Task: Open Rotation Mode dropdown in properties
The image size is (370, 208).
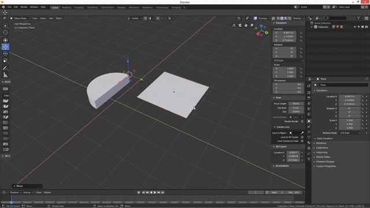Action: coord(350,133)
